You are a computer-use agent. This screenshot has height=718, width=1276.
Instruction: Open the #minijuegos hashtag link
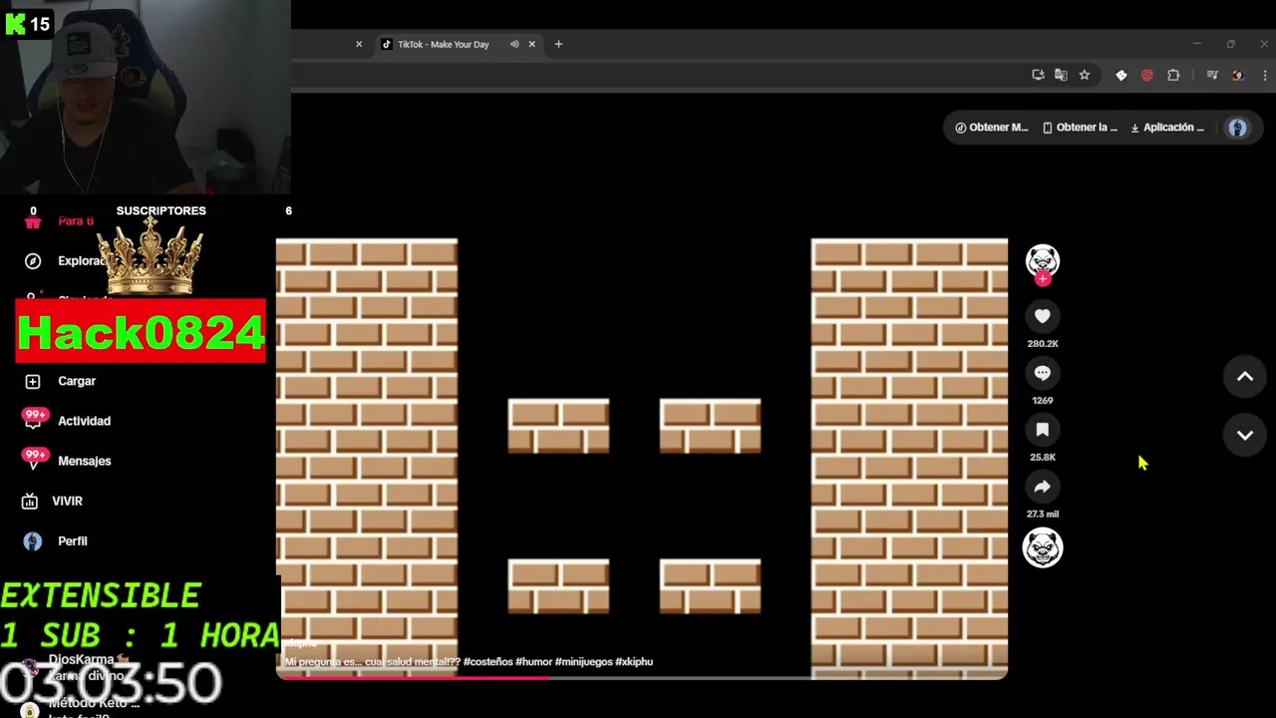click(583, 661)
